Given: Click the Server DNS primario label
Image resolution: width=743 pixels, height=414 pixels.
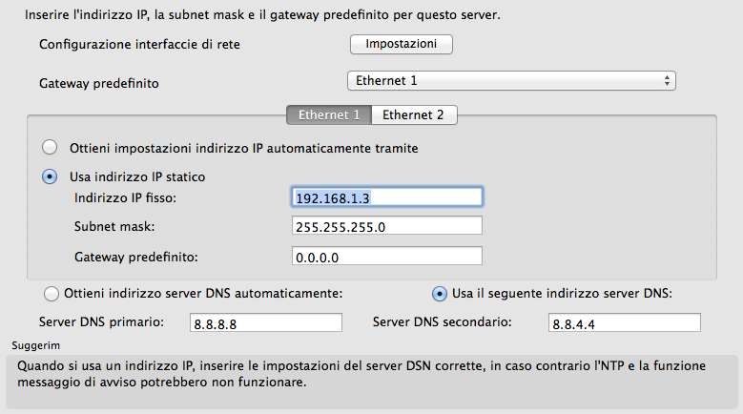Looking at the screenshot, I should point(102,321).
